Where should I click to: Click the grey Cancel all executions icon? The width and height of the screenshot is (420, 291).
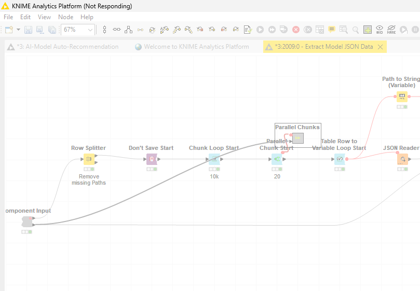click(x=308, y=30)
